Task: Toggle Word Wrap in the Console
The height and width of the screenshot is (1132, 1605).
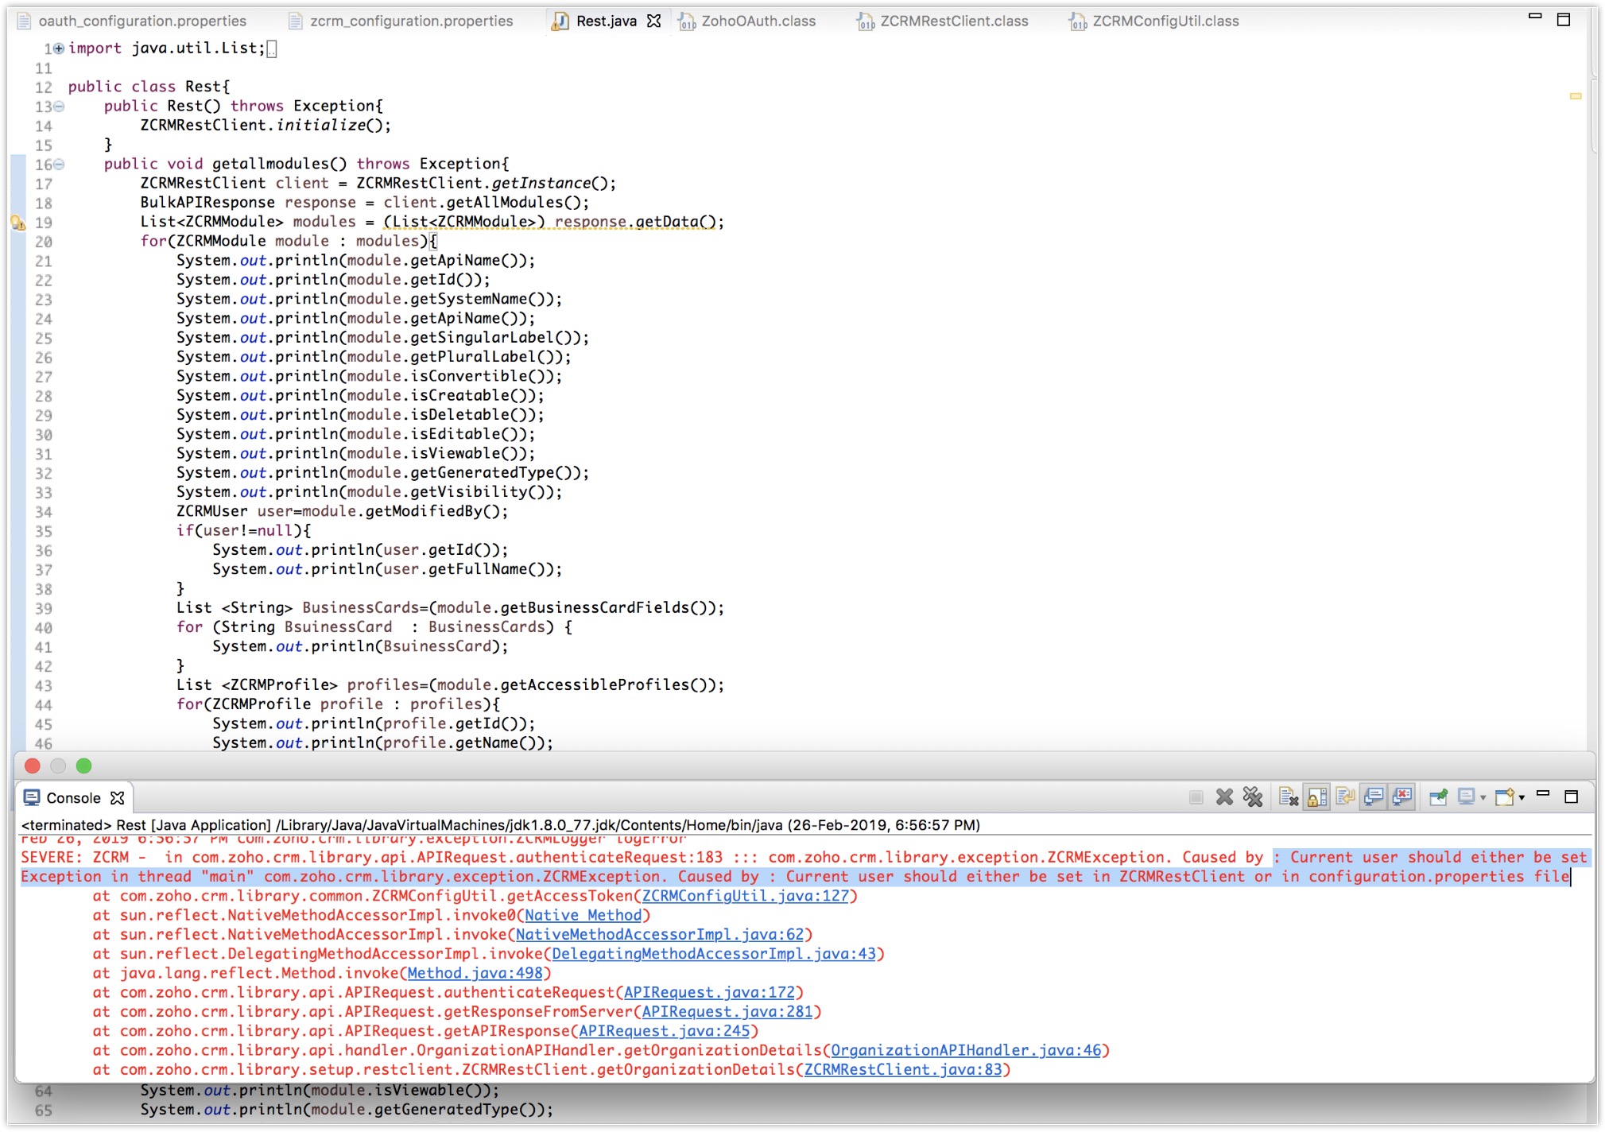Action: pyautogui.click(x=1345, y=797)
